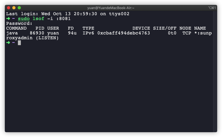222x137 pixels.
Task: Click the :8081 port argument
Action: 63,18
